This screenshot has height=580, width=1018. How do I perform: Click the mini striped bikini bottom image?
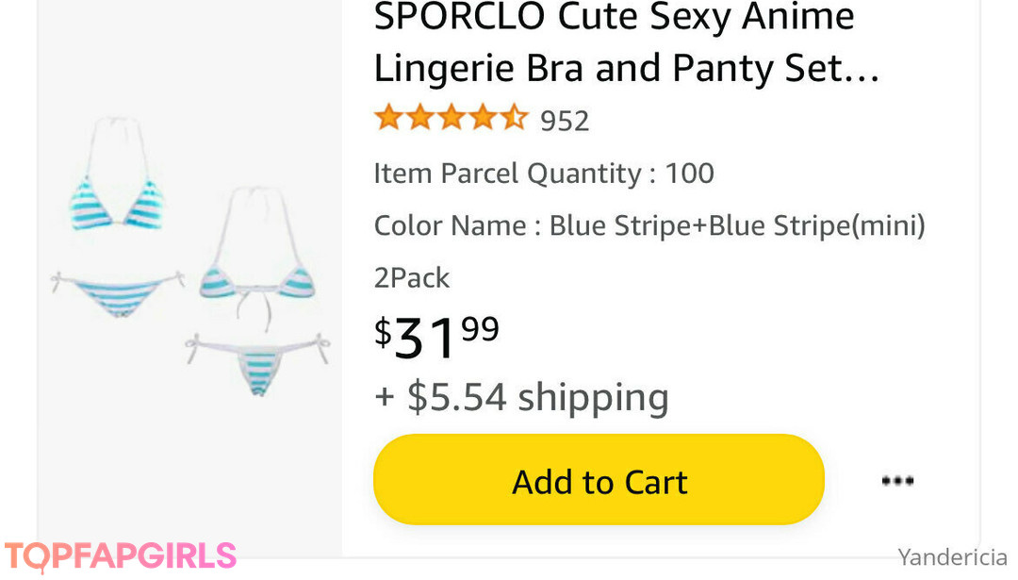pyautogui.click(x=257, y=363)
